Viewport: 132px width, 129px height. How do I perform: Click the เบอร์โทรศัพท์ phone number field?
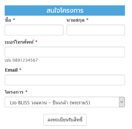(65, 52)
